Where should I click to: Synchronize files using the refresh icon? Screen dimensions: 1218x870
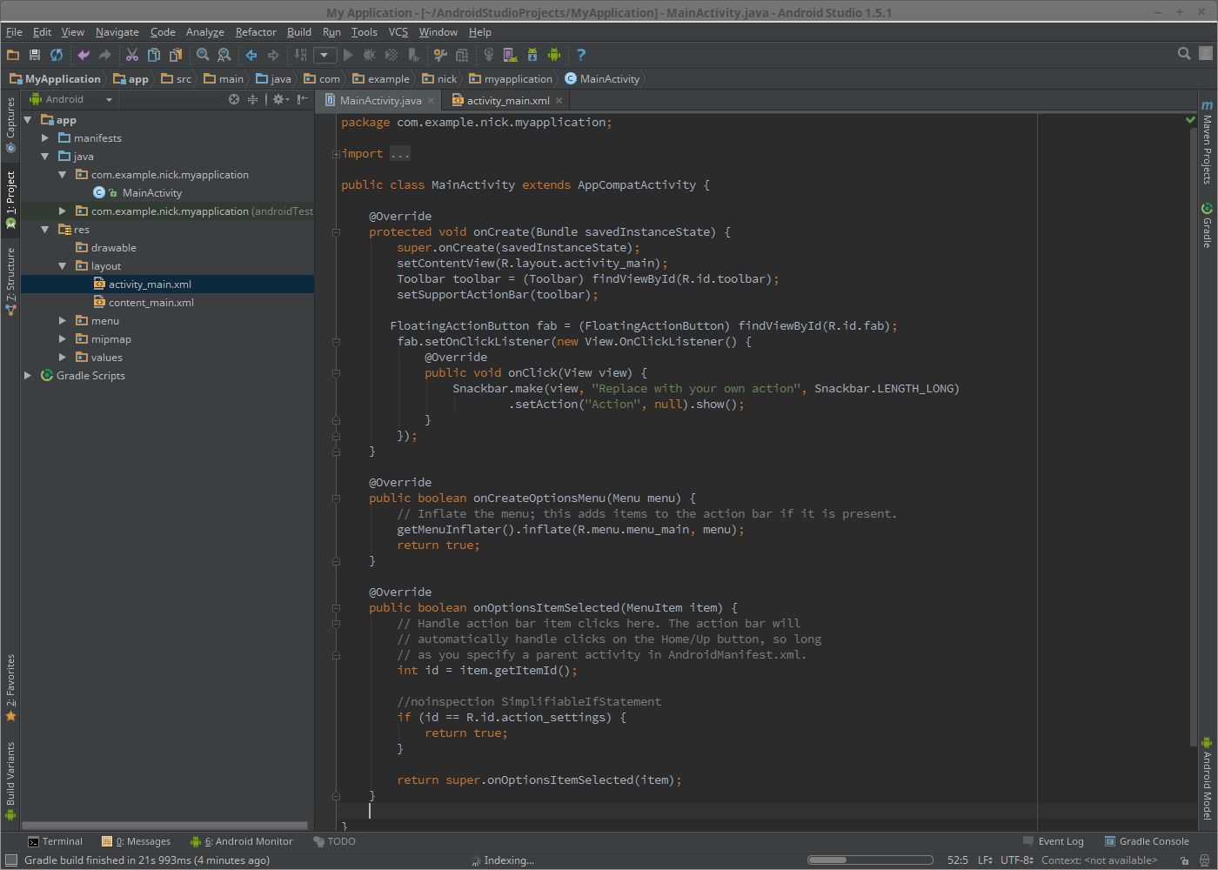(57, 55)
